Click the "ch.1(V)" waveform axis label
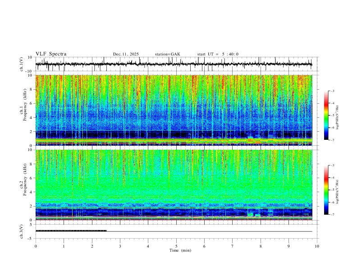The width and height of the screenshot is (357, 276). pos(22,64)
